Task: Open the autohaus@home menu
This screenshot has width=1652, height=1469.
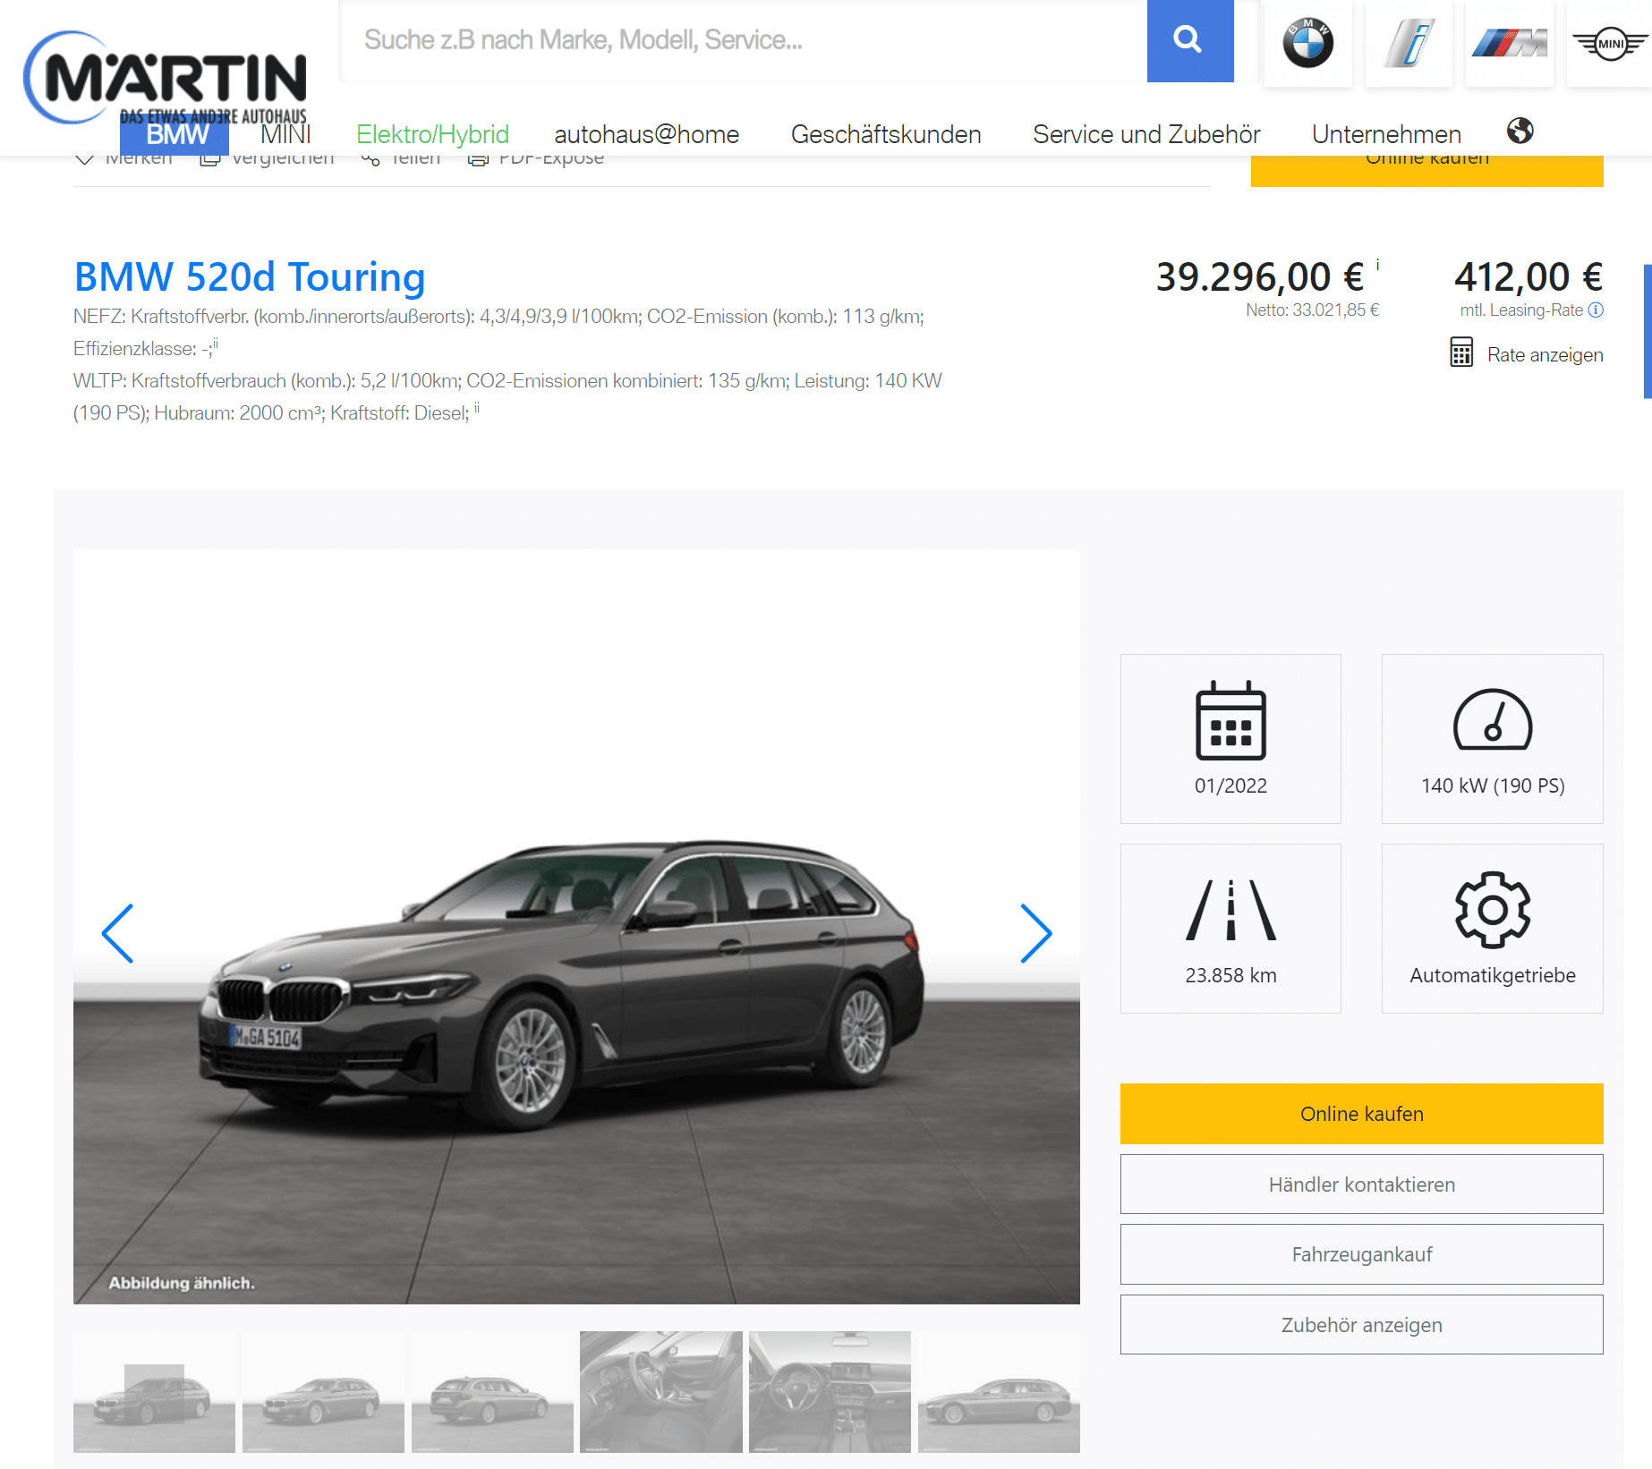Action: pos(646,134)
